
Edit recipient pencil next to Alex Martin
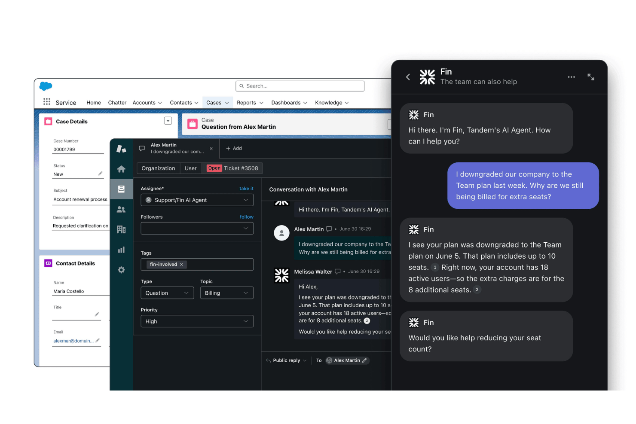(364, 360)
